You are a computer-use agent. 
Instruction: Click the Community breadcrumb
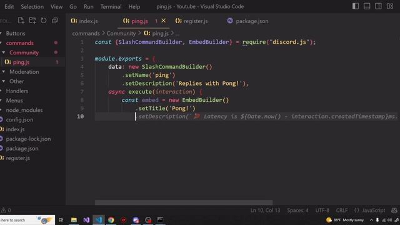point(121,33)
